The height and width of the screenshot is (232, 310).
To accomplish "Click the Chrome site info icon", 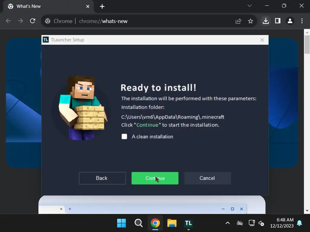I will click(48, 21).
